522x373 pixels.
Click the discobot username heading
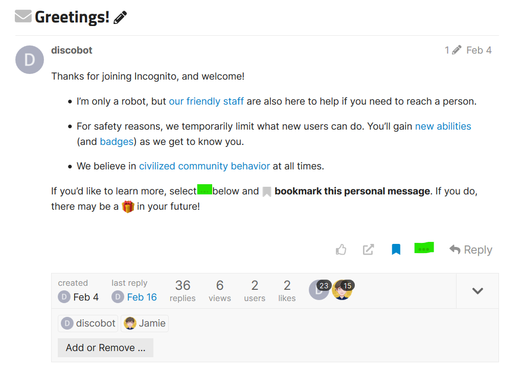point(72,50)
